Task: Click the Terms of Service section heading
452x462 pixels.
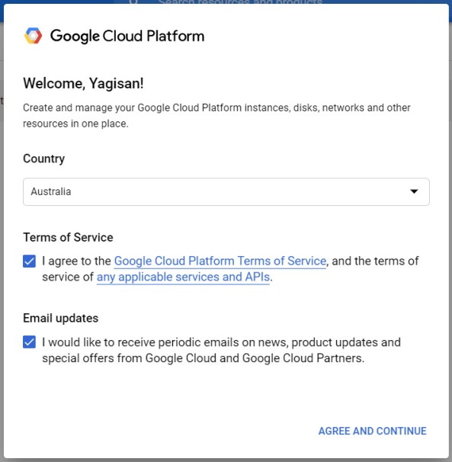Action: coord(68,237)
